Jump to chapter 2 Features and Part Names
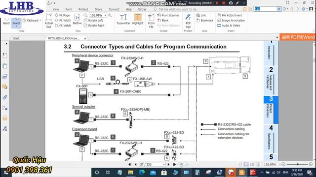The width and height of the screenshot is (316, 177). pos(271,81)
